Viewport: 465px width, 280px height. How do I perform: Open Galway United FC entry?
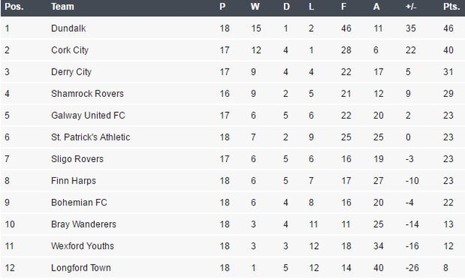(x=88, y=115)
